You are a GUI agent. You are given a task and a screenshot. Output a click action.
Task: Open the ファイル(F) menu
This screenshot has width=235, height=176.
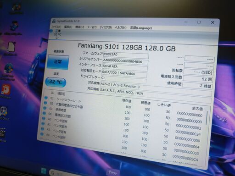pyautogui.click(x=56, y=27)
